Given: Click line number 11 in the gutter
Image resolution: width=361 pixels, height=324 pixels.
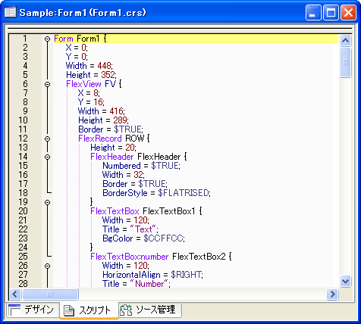Looking at the screenshot, I should [23, 129].
